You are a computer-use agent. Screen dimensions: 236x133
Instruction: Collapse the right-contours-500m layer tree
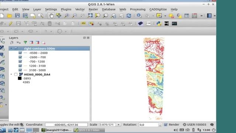pos(11,48)
